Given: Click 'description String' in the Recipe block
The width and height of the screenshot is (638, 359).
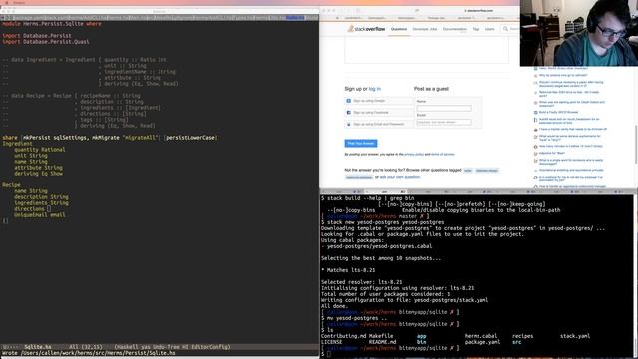Looking at the screenshot, I should 41,197.
